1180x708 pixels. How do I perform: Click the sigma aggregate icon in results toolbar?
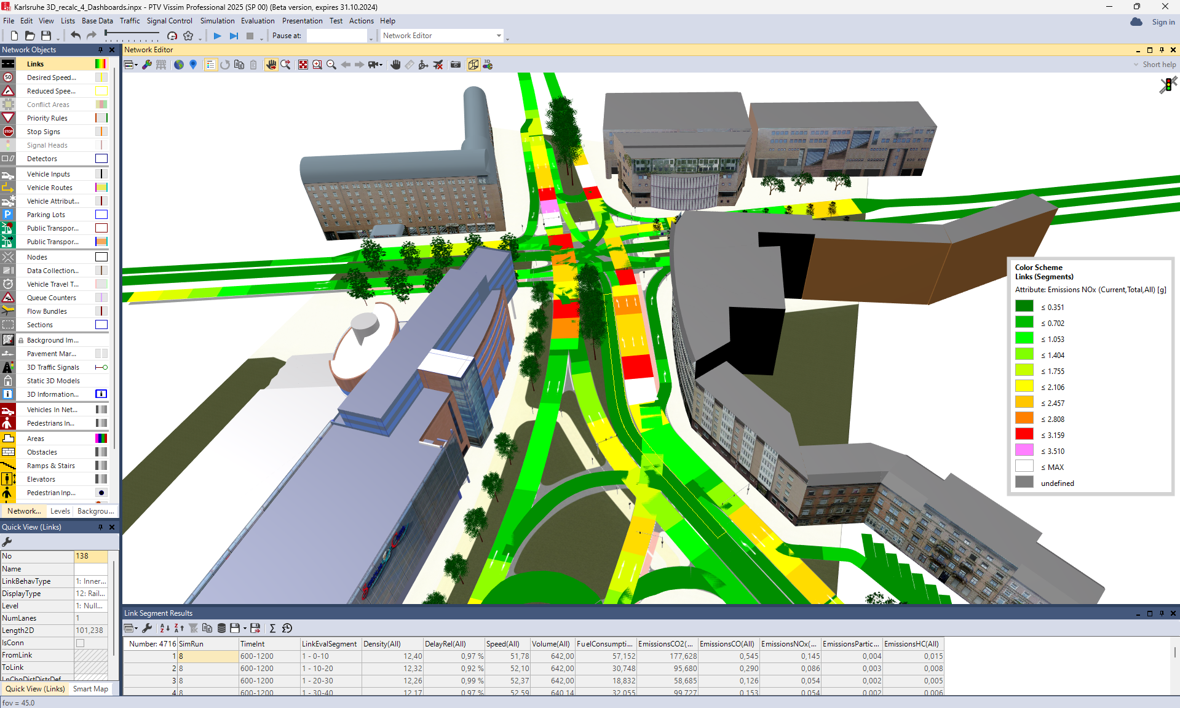point(272,628)
